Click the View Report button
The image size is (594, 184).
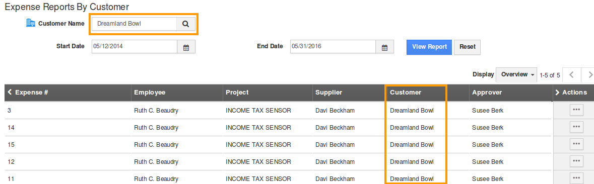pyautogui.click(x=429, y=47)
